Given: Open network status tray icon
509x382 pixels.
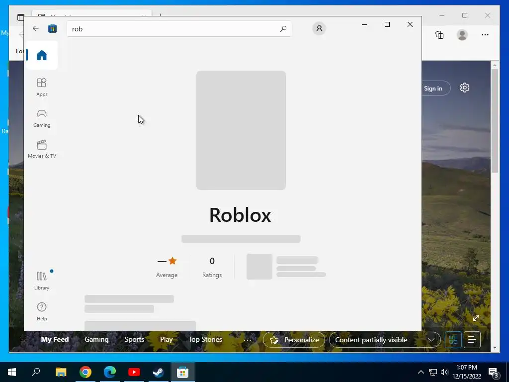Looking at the screenshot, I should (x=433, y=372).
